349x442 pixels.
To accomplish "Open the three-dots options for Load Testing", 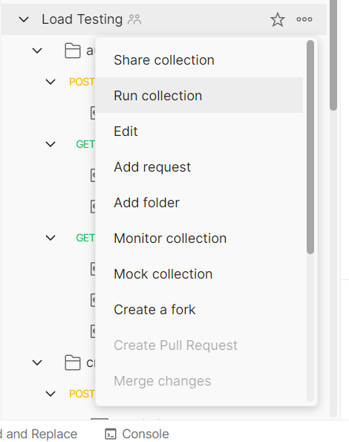I will point(304,19).
